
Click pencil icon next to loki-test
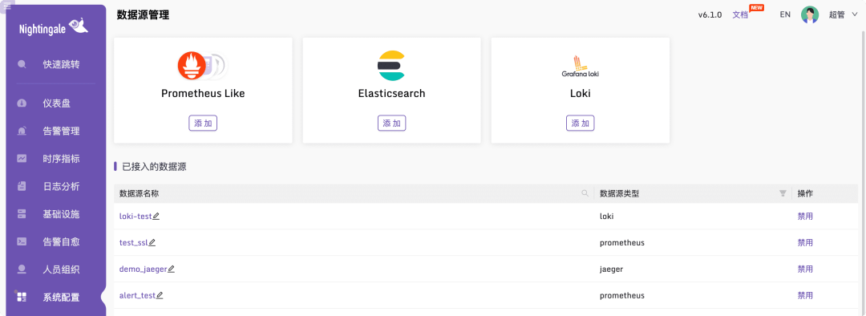pyautogui.click(x=156, y=216)
